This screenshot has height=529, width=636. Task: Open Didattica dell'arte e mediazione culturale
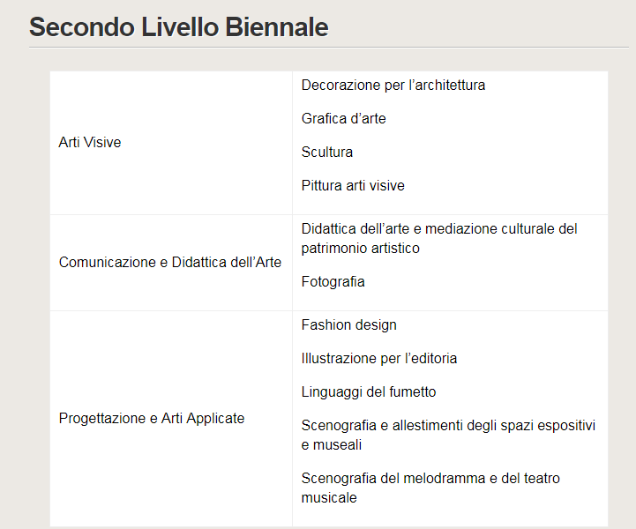tap(439, 229)
